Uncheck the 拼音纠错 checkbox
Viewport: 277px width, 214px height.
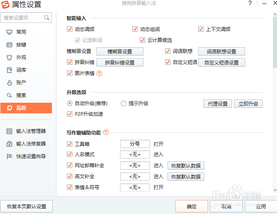pyautogui.click(x=69, y=62)
